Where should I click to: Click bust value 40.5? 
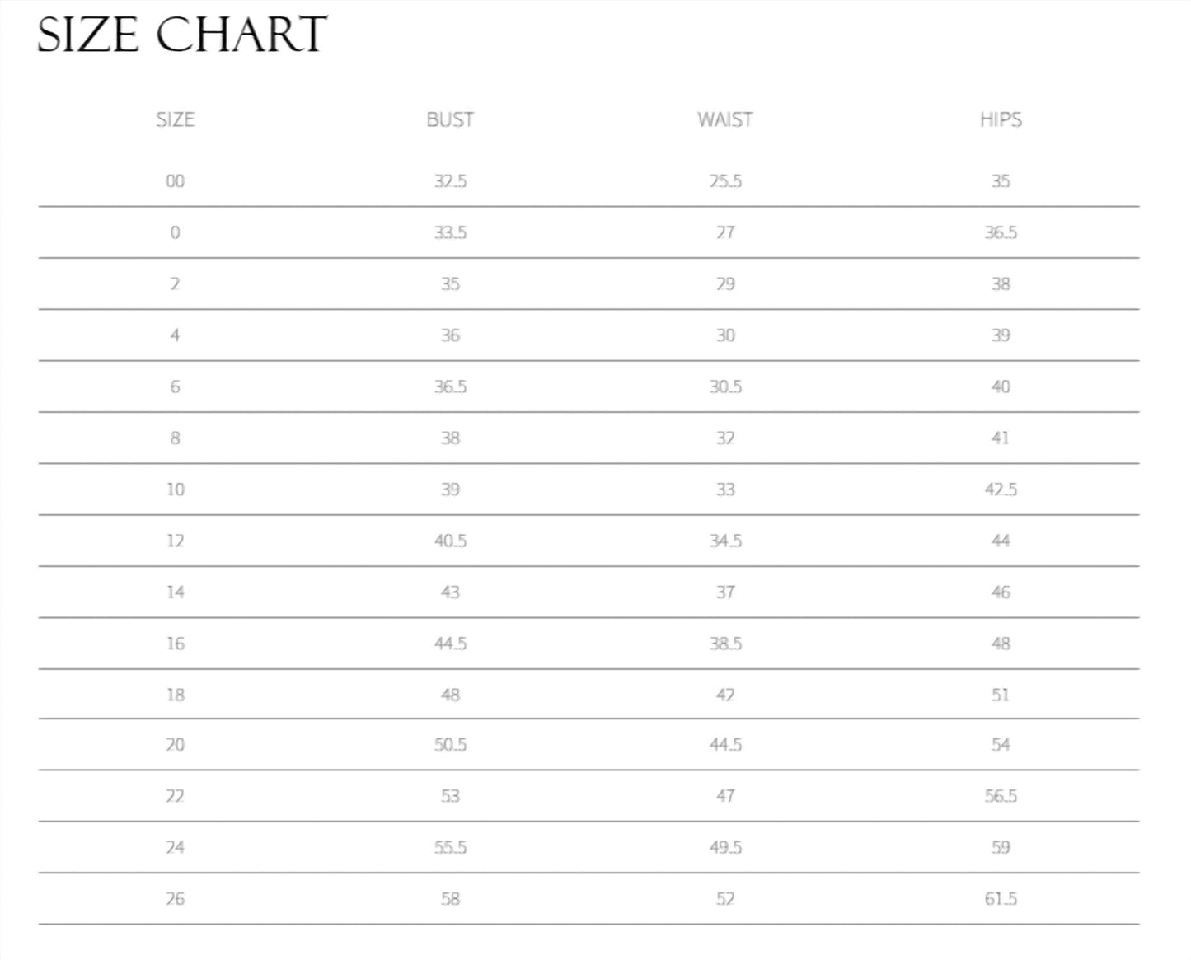450,541
